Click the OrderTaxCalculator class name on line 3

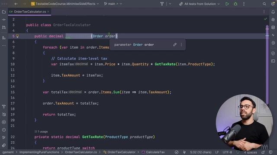72,25
